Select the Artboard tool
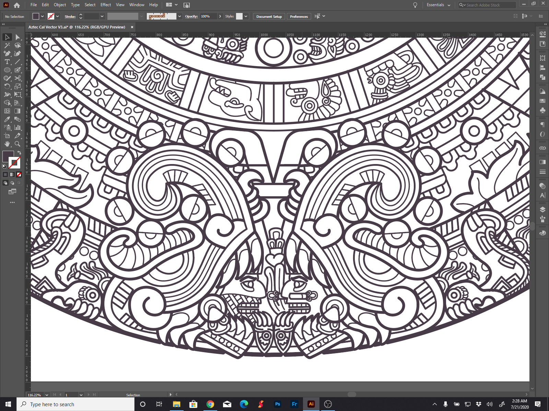Image resolution: width=549 pixels, height=411 pixels. [7, 136]
